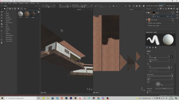179x100 pixels.
Task: Remove the Levels - Roughness effect
Action: (x=174, y=23)
